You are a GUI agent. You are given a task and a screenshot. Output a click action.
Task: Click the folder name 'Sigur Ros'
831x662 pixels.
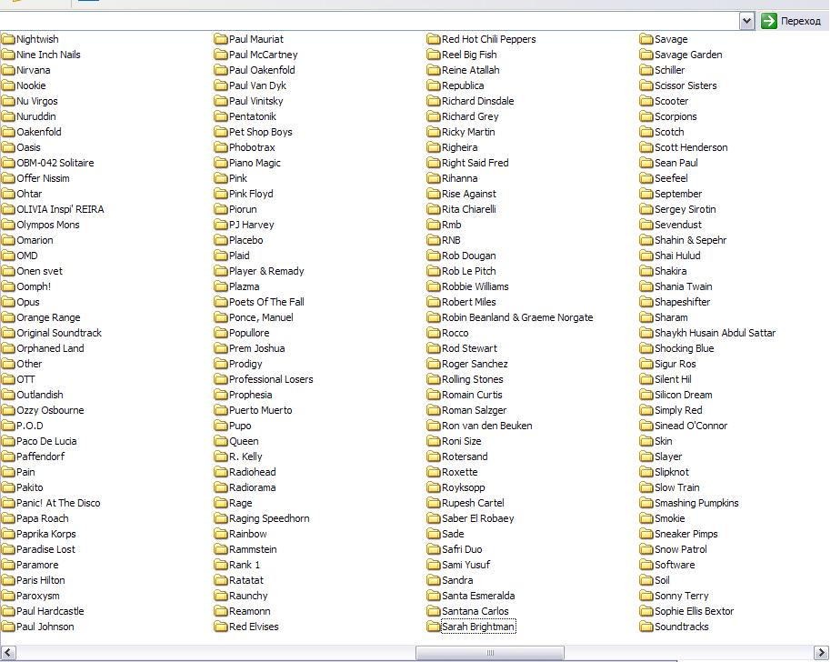click(x=676, y=364)
